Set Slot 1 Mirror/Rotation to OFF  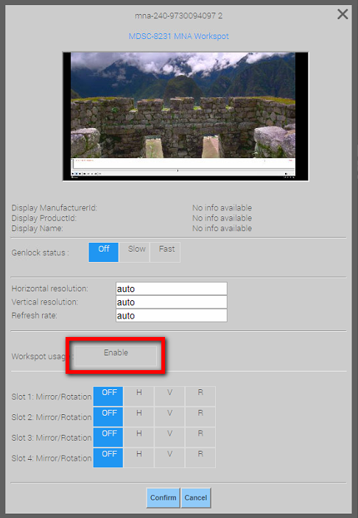[108, 397]
